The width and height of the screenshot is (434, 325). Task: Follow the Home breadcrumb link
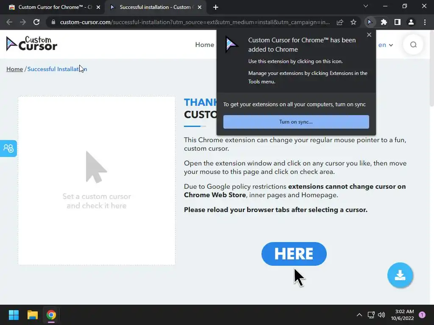[x=15, y=69]
